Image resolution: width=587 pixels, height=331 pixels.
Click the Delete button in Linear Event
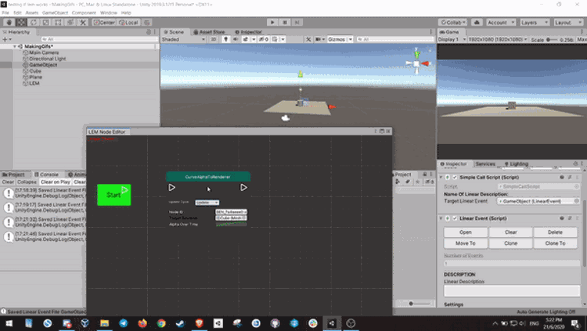(x=555, y=232)
